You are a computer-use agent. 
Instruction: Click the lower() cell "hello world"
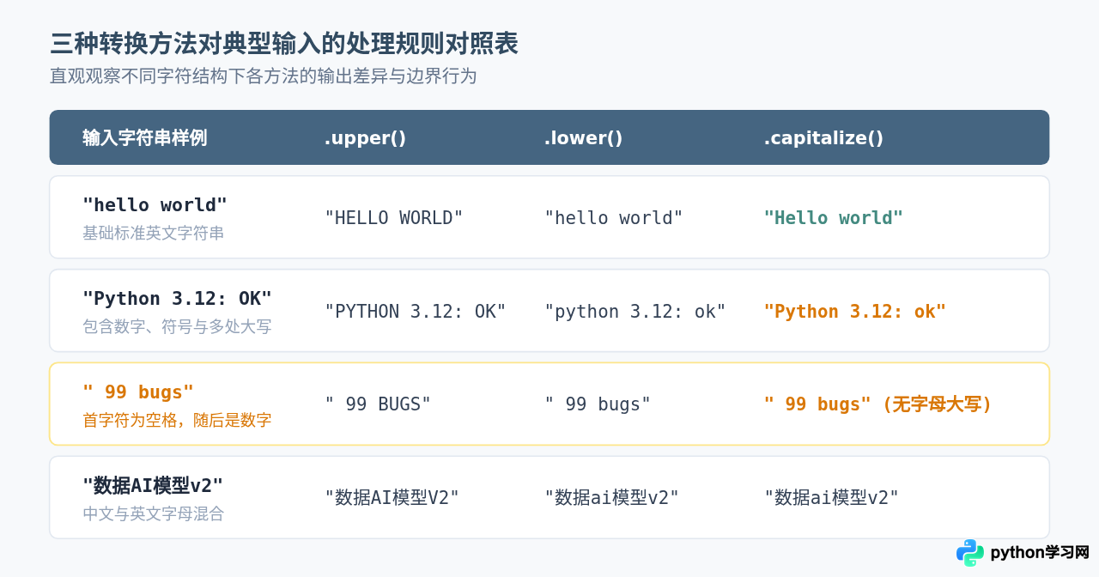[x=613, y=218]
